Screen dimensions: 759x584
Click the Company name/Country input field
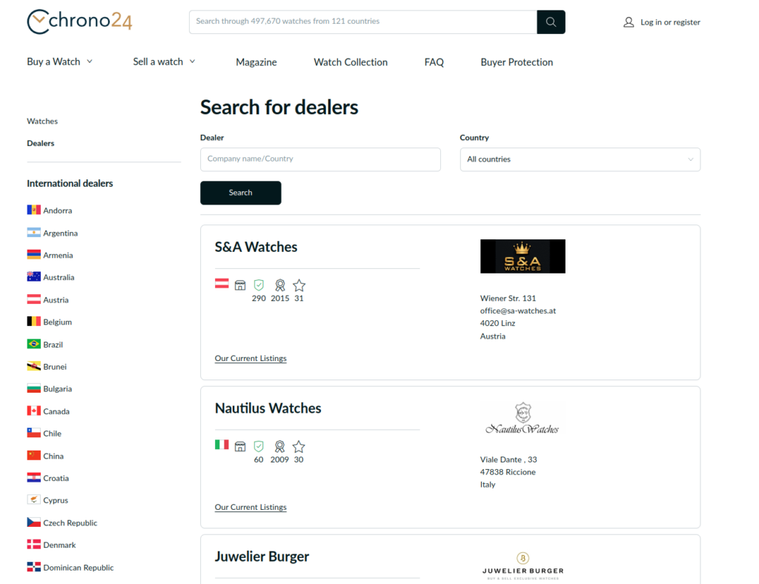(320, 159)
